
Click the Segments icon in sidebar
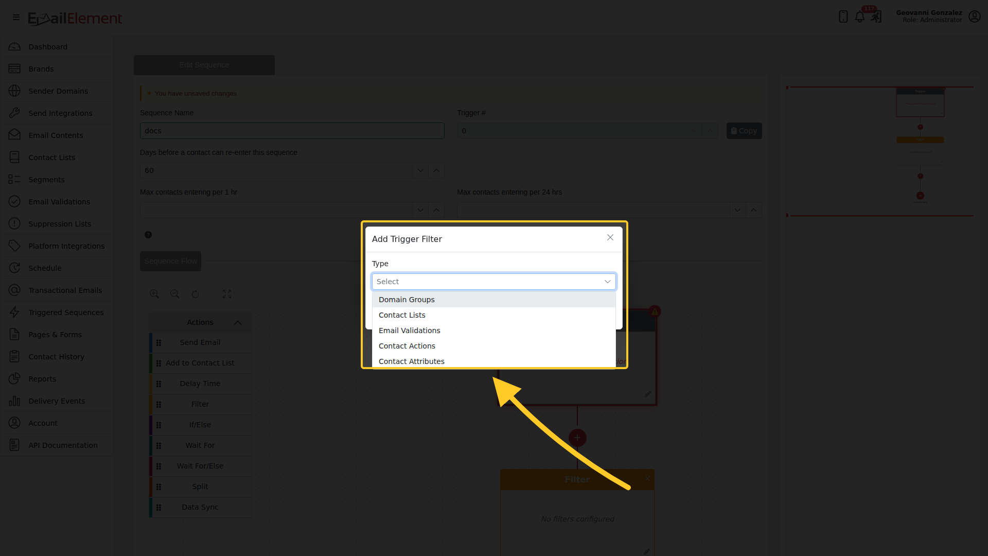(x=14, y=180)
